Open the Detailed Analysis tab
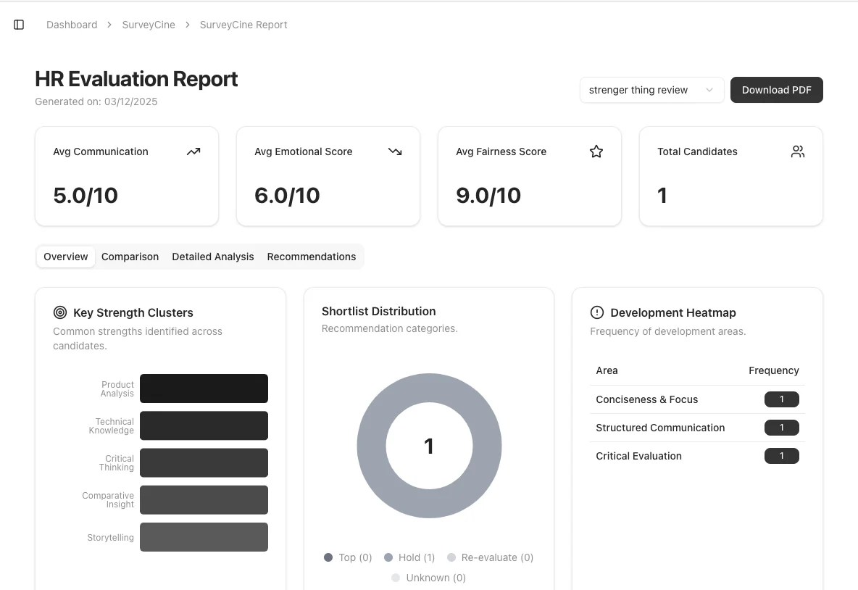The image size is (858, 590). click(212, 257)
